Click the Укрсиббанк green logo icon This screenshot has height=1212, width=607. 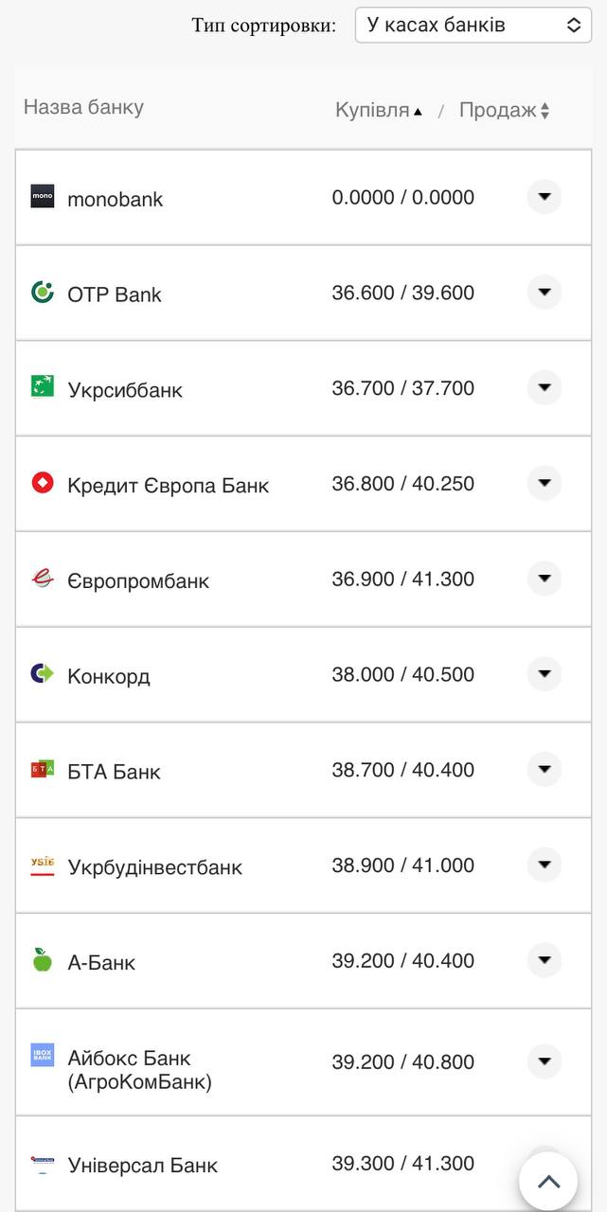point(42,388)
